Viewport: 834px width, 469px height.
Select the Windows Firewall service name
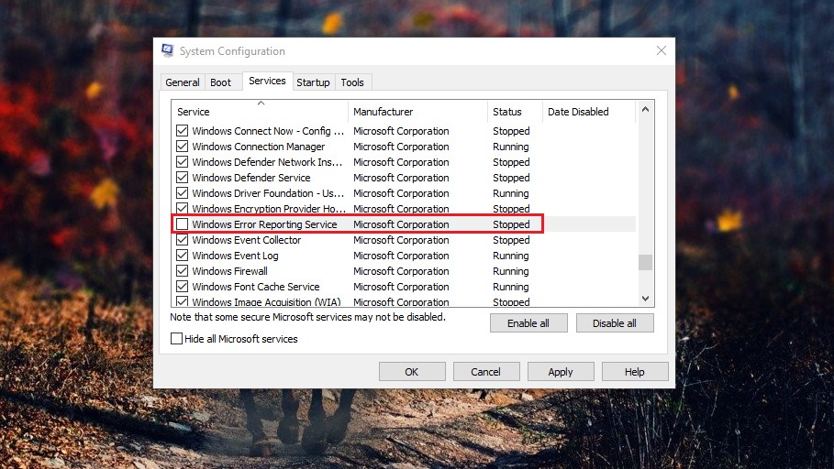[229, 271]
